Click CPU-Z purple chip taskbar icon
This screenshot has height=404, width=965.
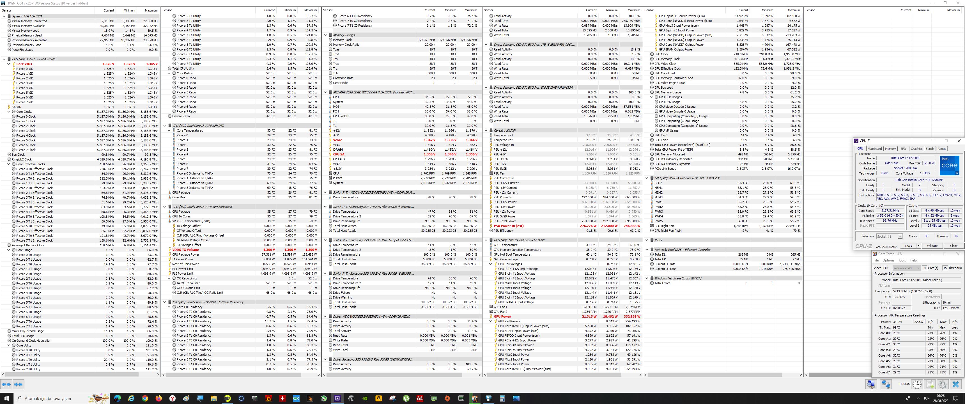pos(337,398)
